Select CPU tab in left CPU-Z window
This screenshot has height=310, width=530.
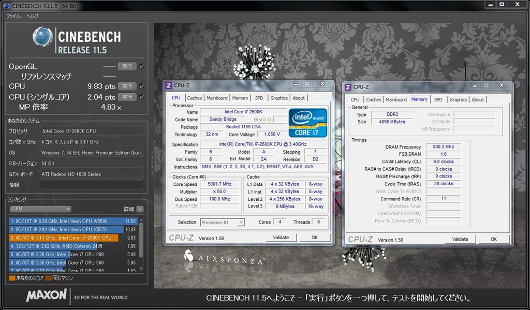176,98
